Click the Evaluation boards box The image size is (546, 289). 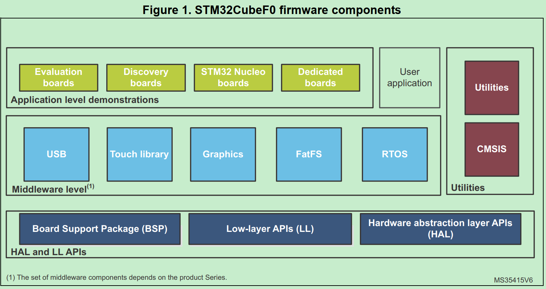59,78
